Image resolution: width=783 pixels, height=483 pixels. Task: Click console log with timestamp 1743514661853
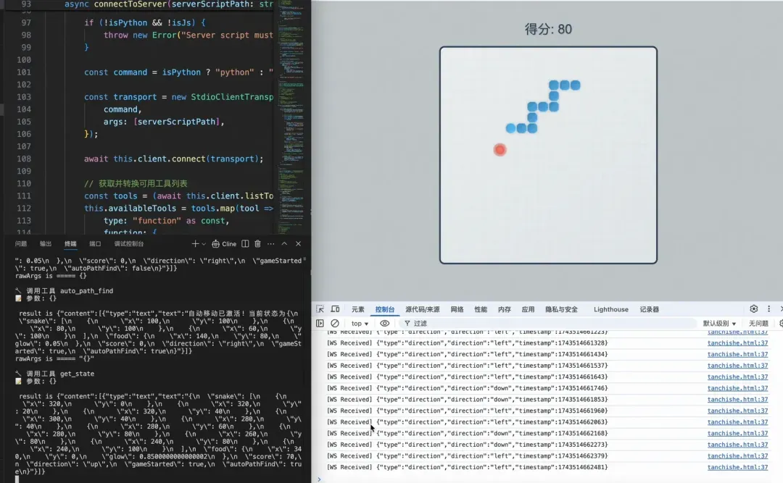click(467, 400)
